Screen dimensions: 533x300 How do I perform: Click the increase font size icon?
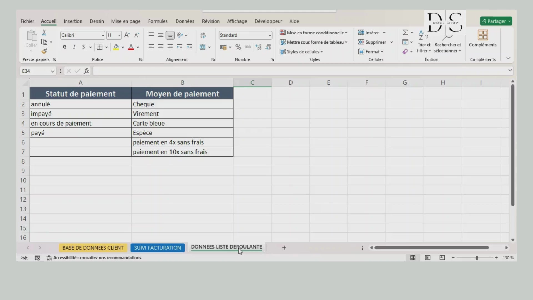[x=127, y=35]
